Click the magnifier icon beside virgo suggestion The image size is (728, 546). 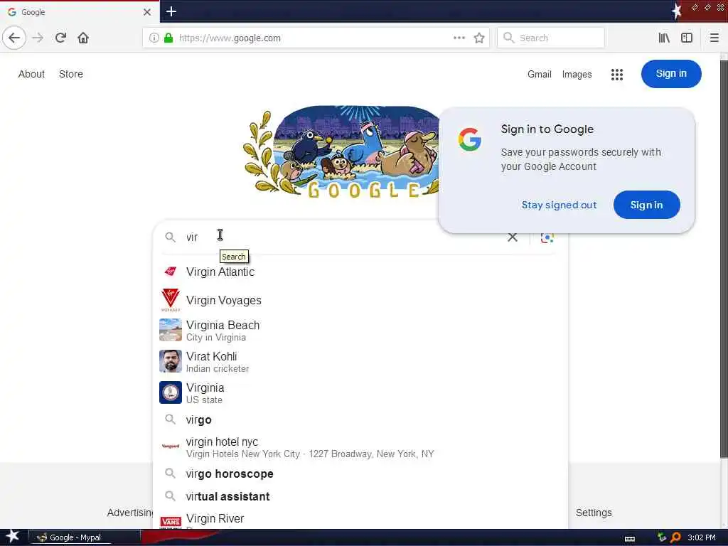pyautogui.click(x=171, y=419)
